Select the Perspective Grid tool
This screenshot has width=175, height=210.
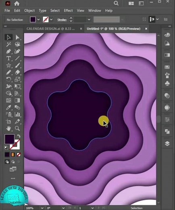(x=17, y=93)
